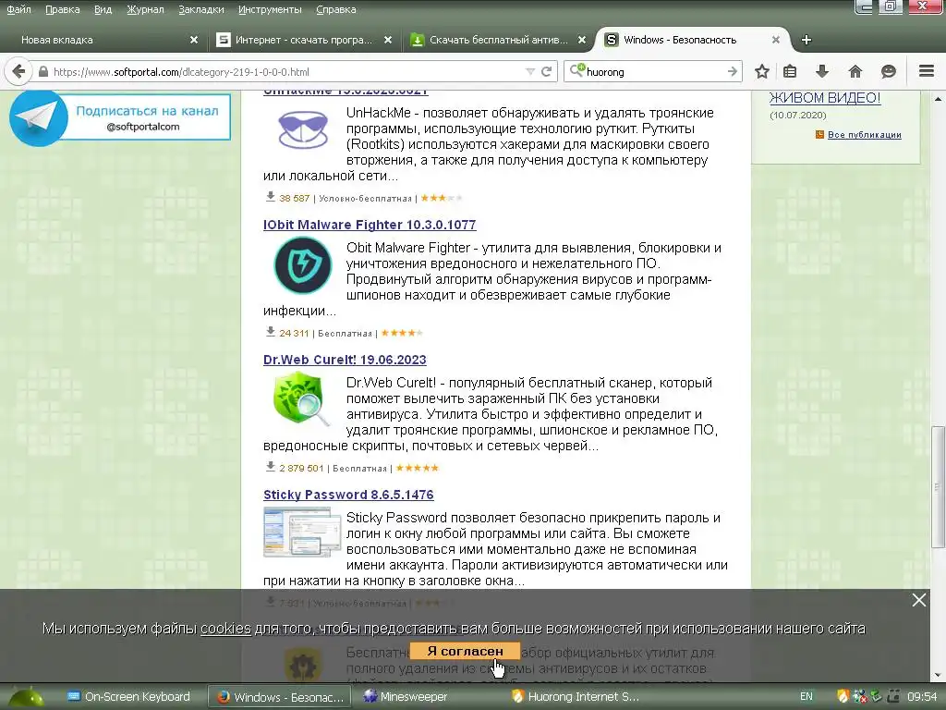
Task: Click the EN language indicator
Action: click(806, 697)
